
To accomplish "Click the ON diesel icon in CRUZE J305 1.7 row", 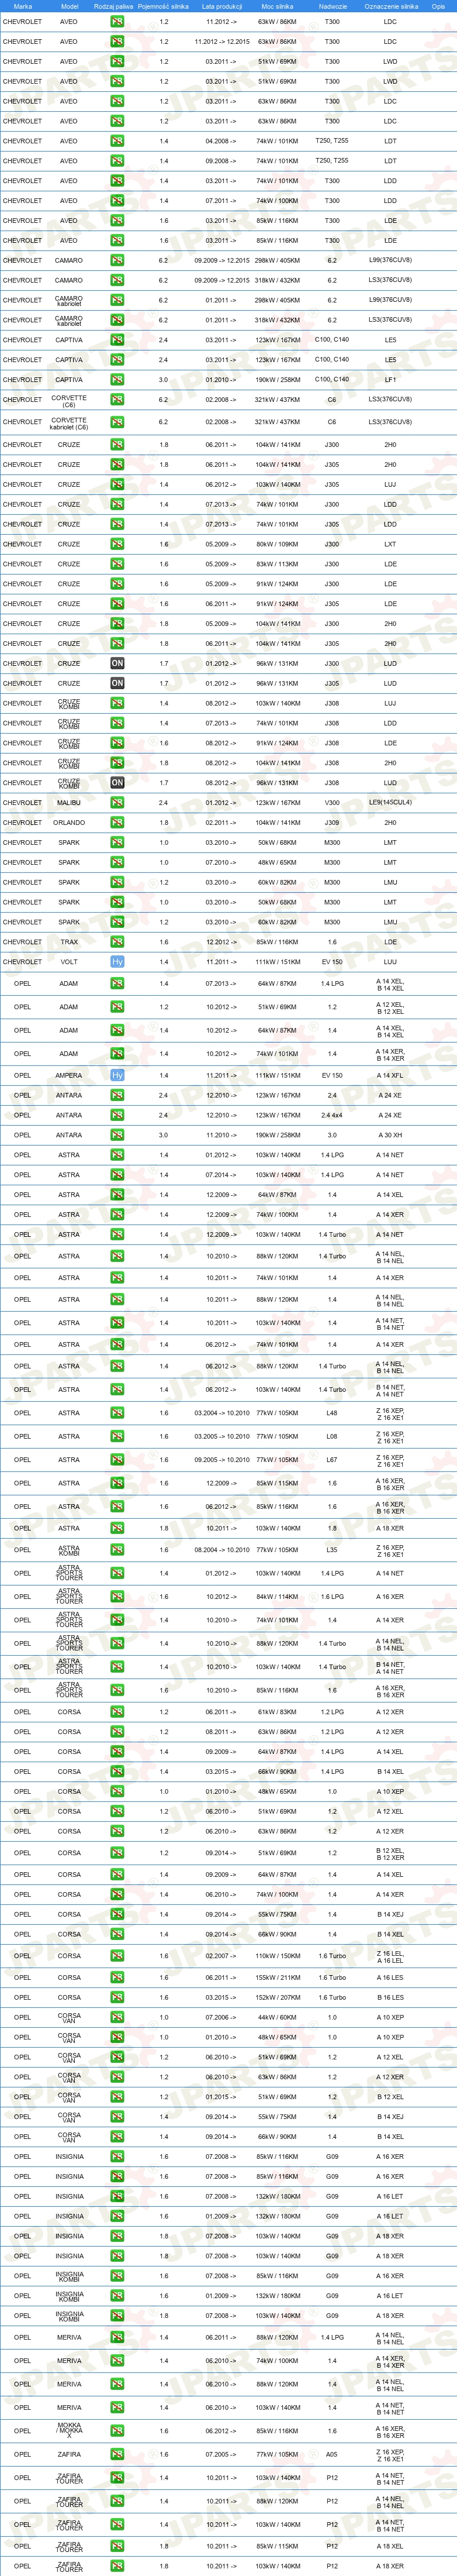I will [x=117, y=684].
